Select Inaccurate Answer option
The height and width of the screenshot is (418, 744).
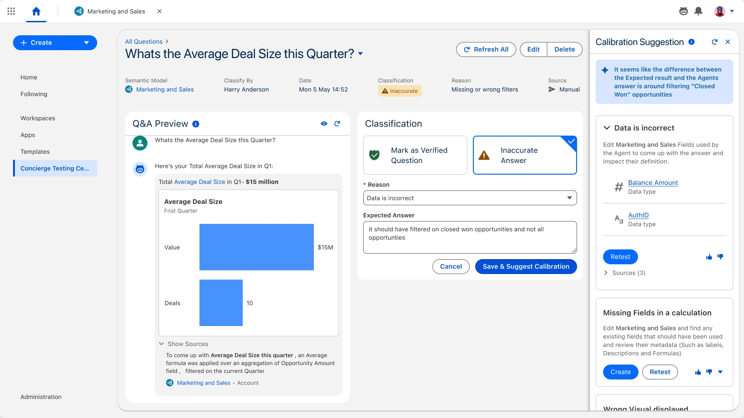coord(525,155)
